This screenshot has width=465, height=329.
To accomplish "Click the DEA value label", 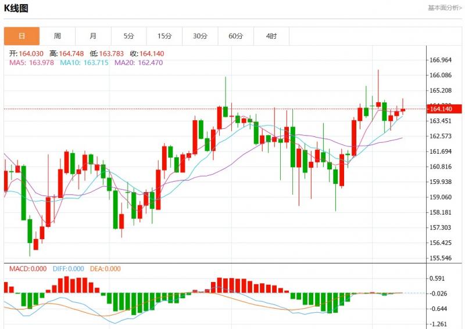I will pos(105,269).
